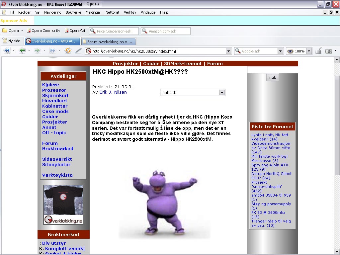The height and width of the screenshot is (255, 340).
Task: Open the 100% zoom level dropdown
Action: (x=309, y=51)
